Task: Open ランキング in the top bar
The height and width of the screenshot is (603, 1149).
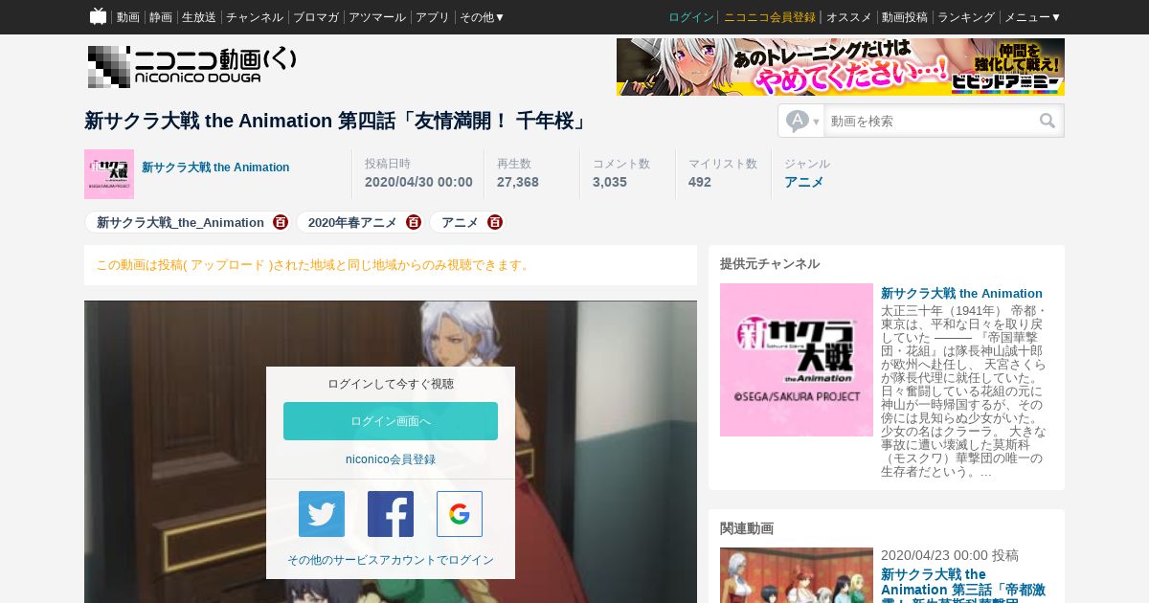Action: (x=966, y=17)
